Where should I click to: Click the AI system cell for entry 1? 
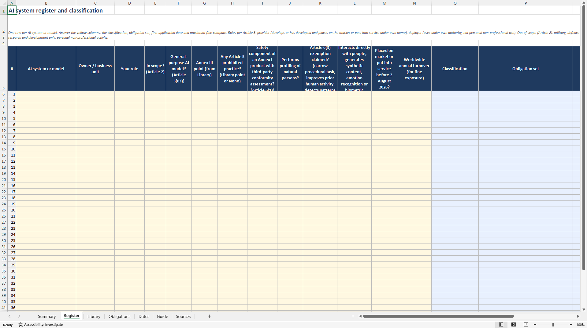(x=46, y=94)
